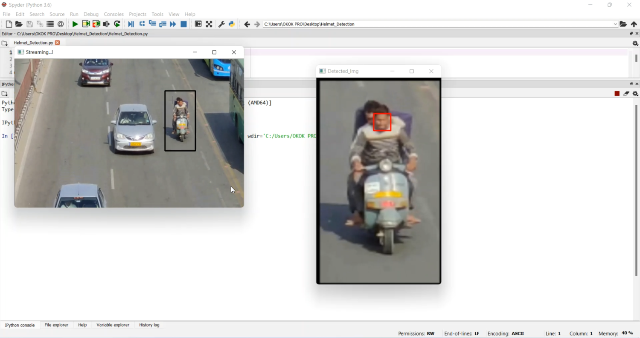Toggle fullscreen mode from the toolbar
Viewport: 640px width, 338px height.
[209, 24]
